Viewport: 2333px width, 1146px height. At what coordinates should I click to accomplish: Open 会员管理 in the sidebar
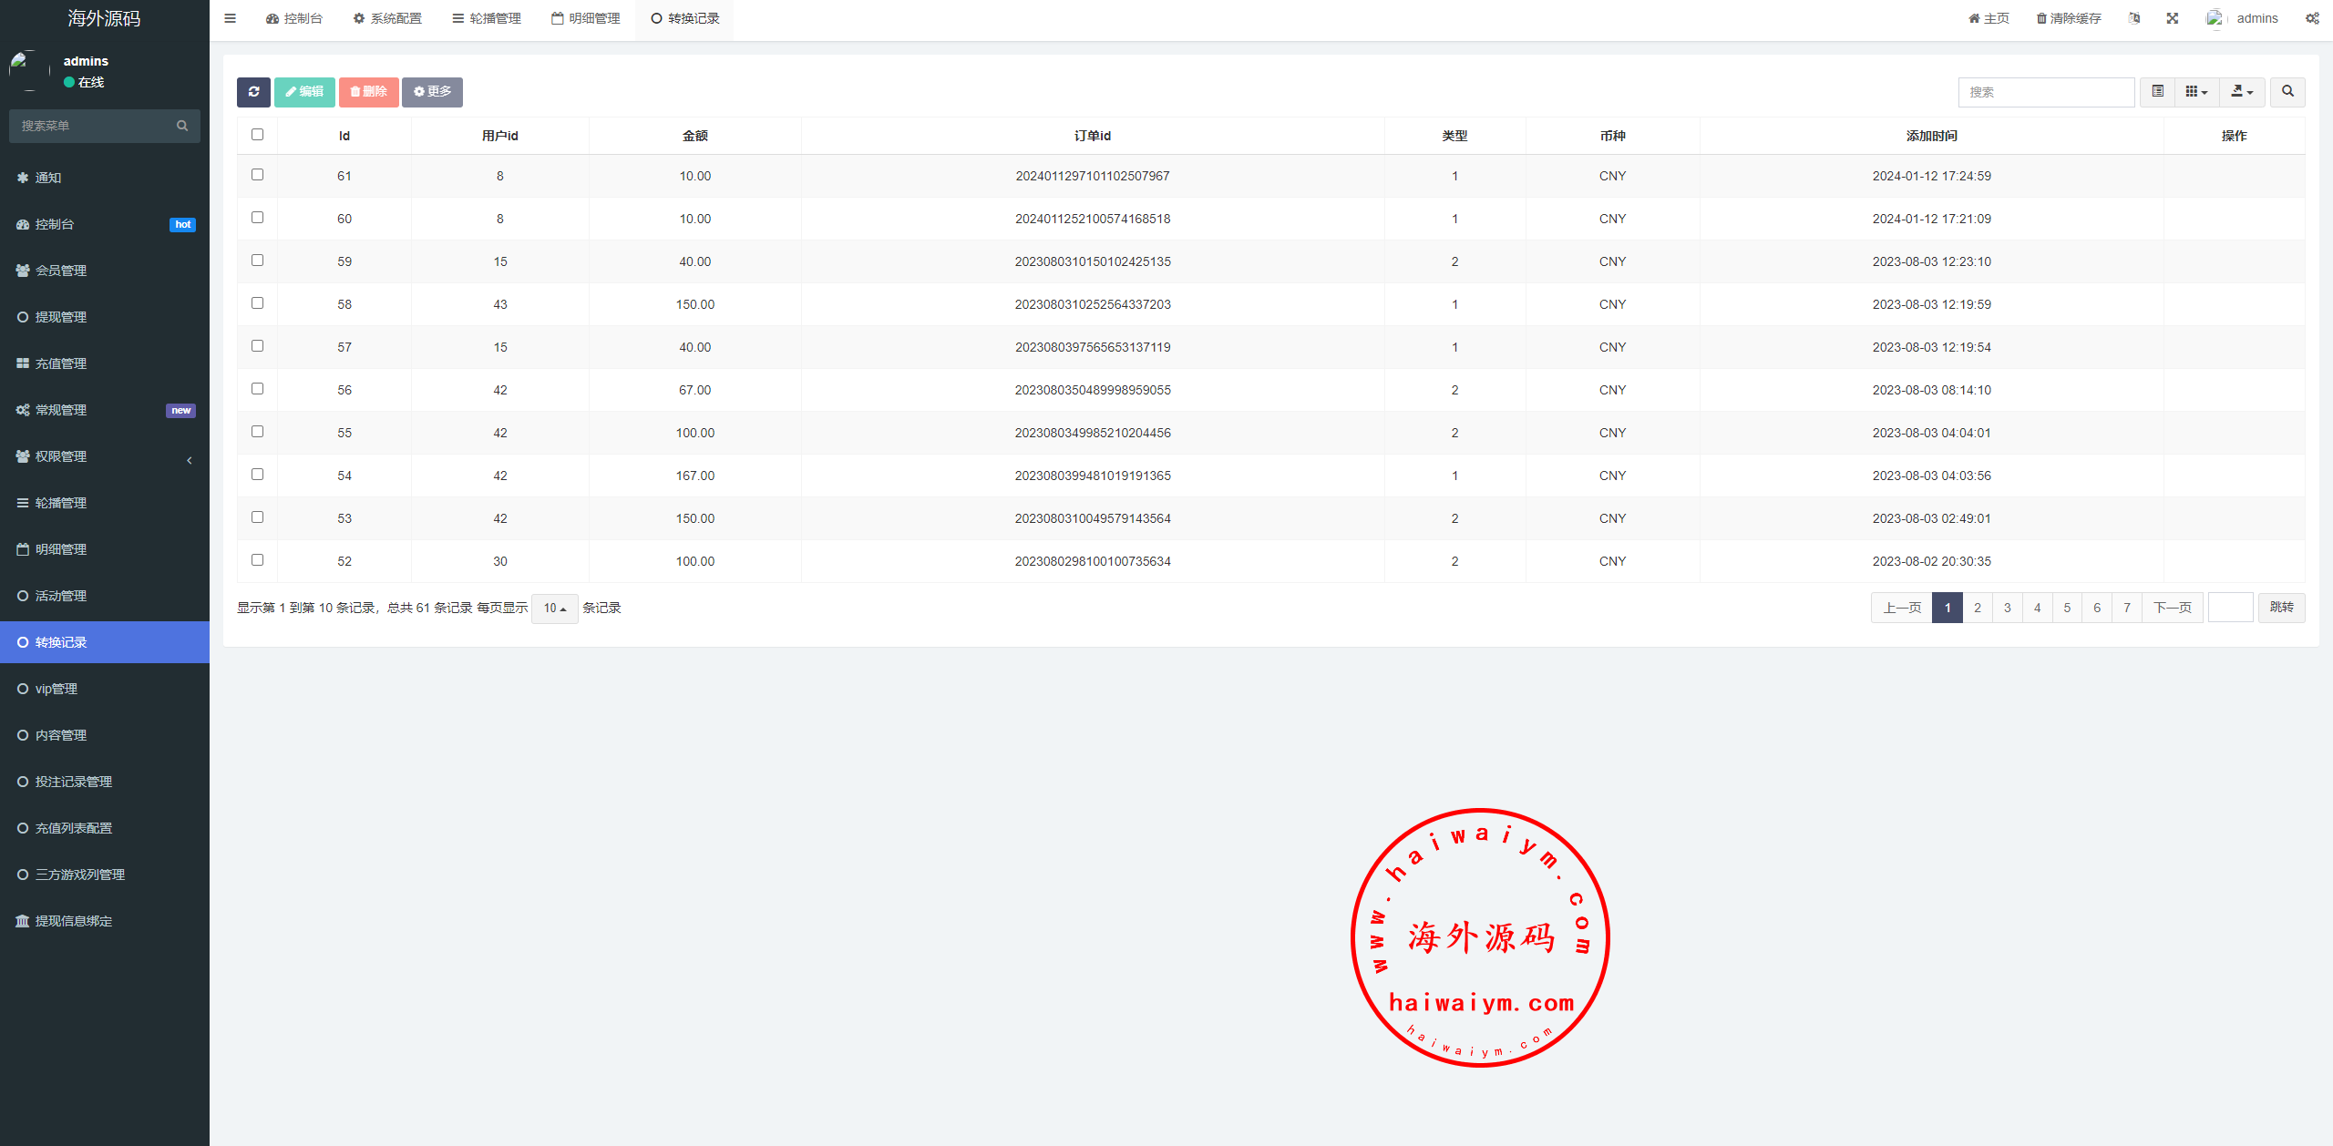pos(61,271)
